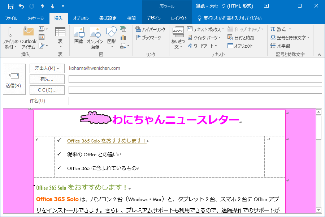Open the 差出人(M) sender dropdown
The image size is (325, 217).
click(x=47, y=68)
